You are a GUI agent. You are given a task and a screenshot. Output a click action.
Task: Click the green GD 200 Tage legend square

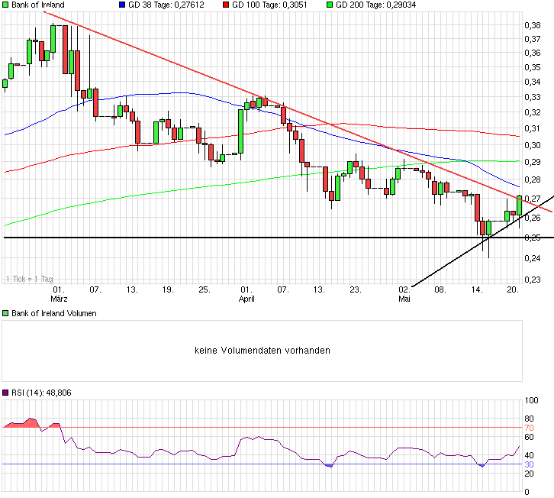(x=329, y=5)
